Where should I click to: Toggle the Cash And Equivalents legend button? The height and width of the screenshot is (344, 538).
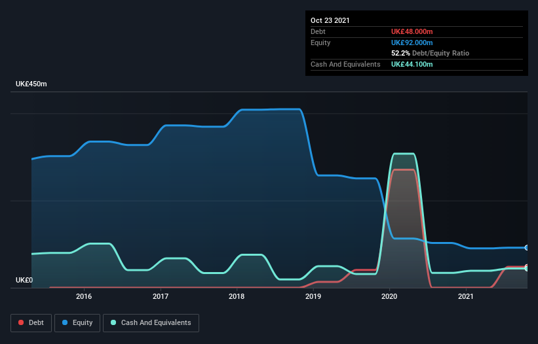(151, 323)
